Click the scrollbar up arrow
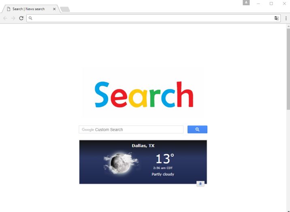The width and height of the screenshot is (290, 212). [x=288, y=26]
